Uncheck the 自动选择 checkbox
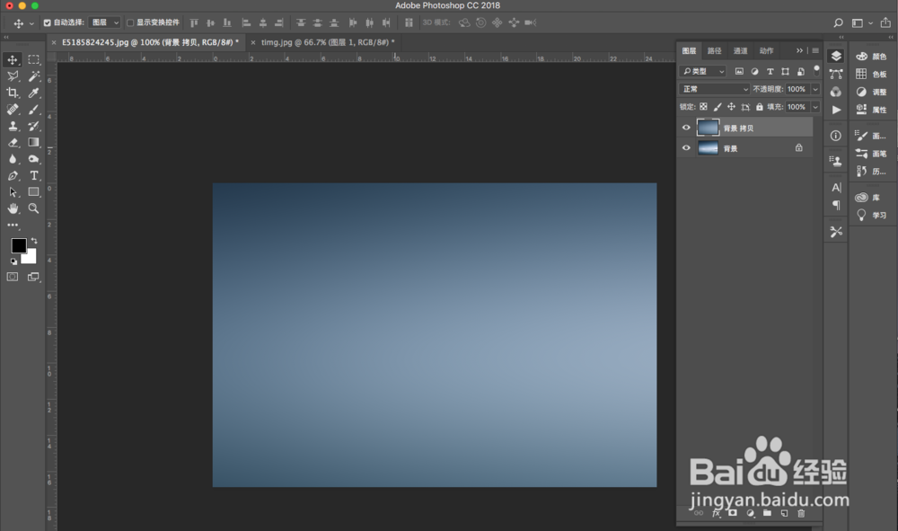The width and height of the screenshot is (898, 531). coord(48,23)
